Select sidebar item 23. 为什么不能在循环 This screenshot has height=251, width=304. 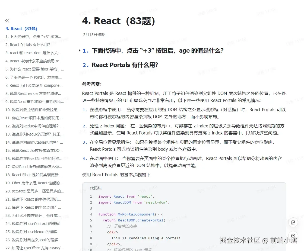click(x=33, y=215)
